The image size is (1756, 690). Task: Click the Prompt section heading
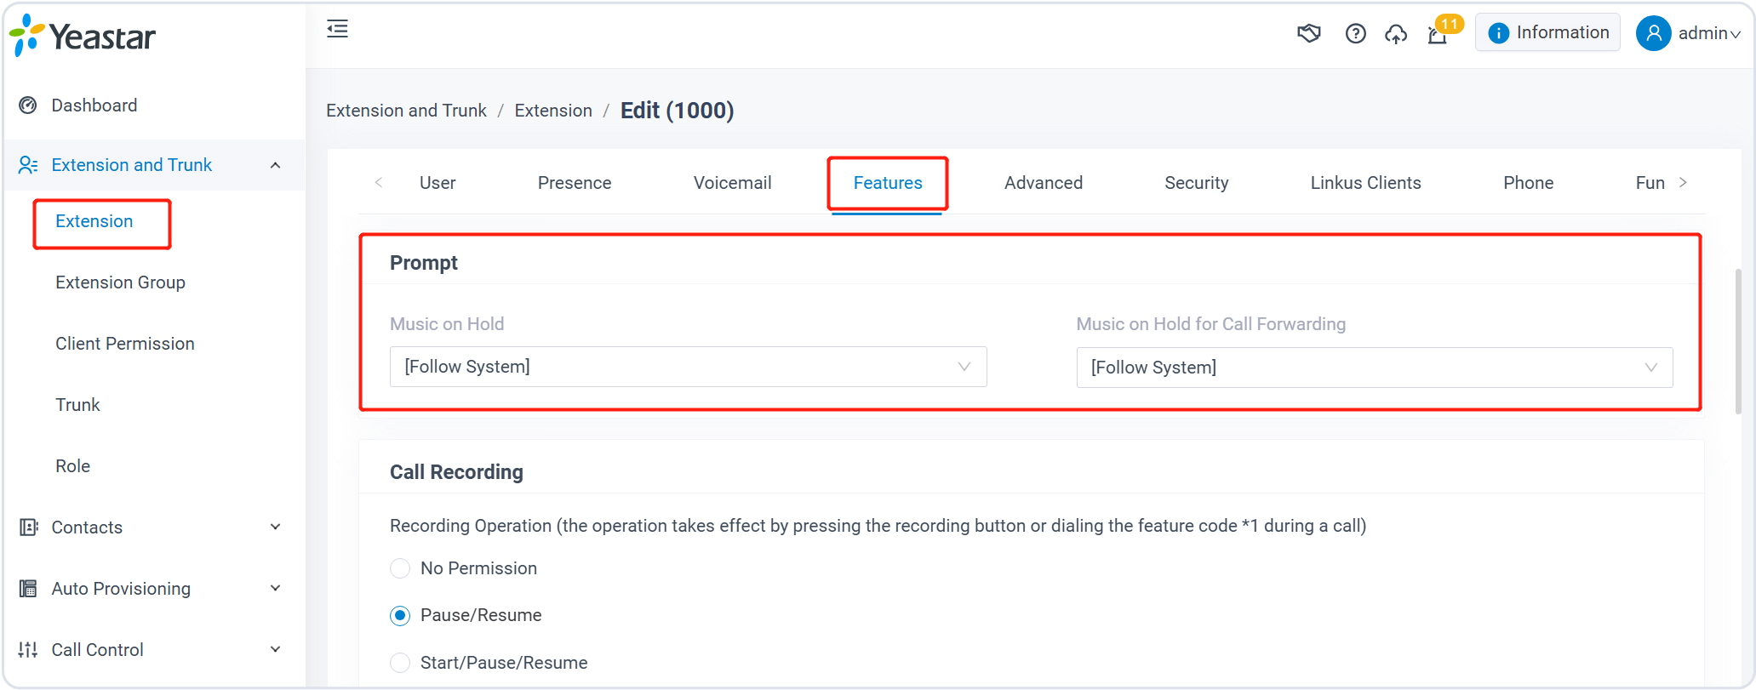click(423, 263)
